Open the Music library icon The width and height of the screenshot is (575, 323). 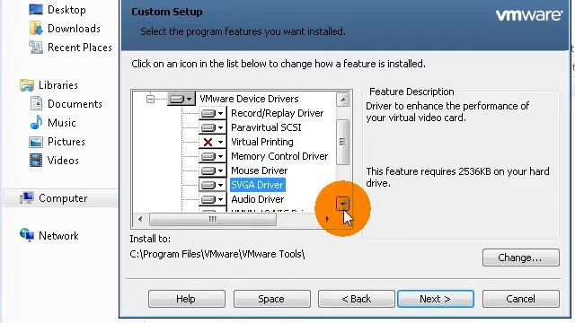click(36, 122)
